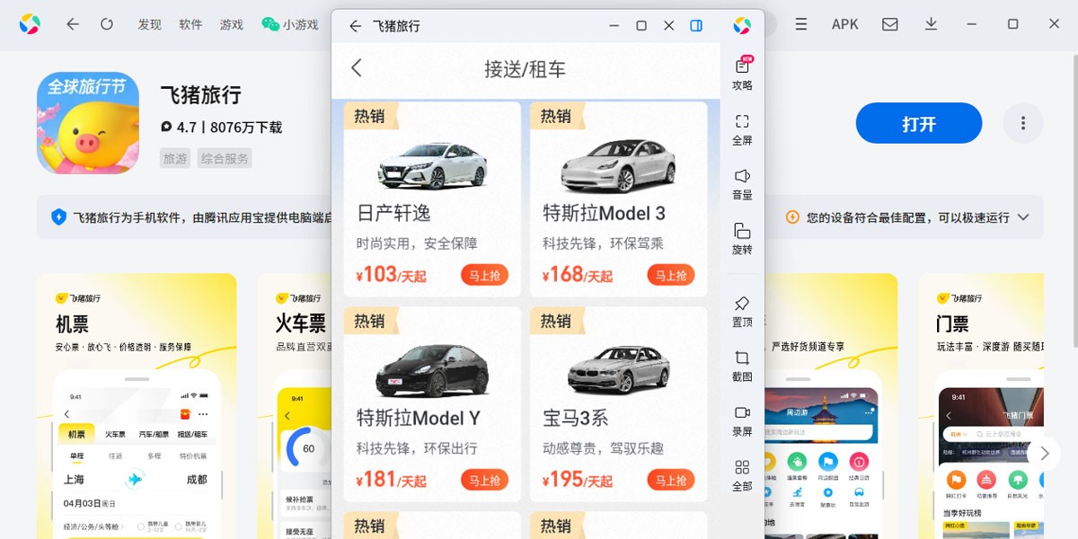1078x539 pixels.
Task: Select the 宝马3系 car card image
Action: pyautogui.click(x=618, y=368)
